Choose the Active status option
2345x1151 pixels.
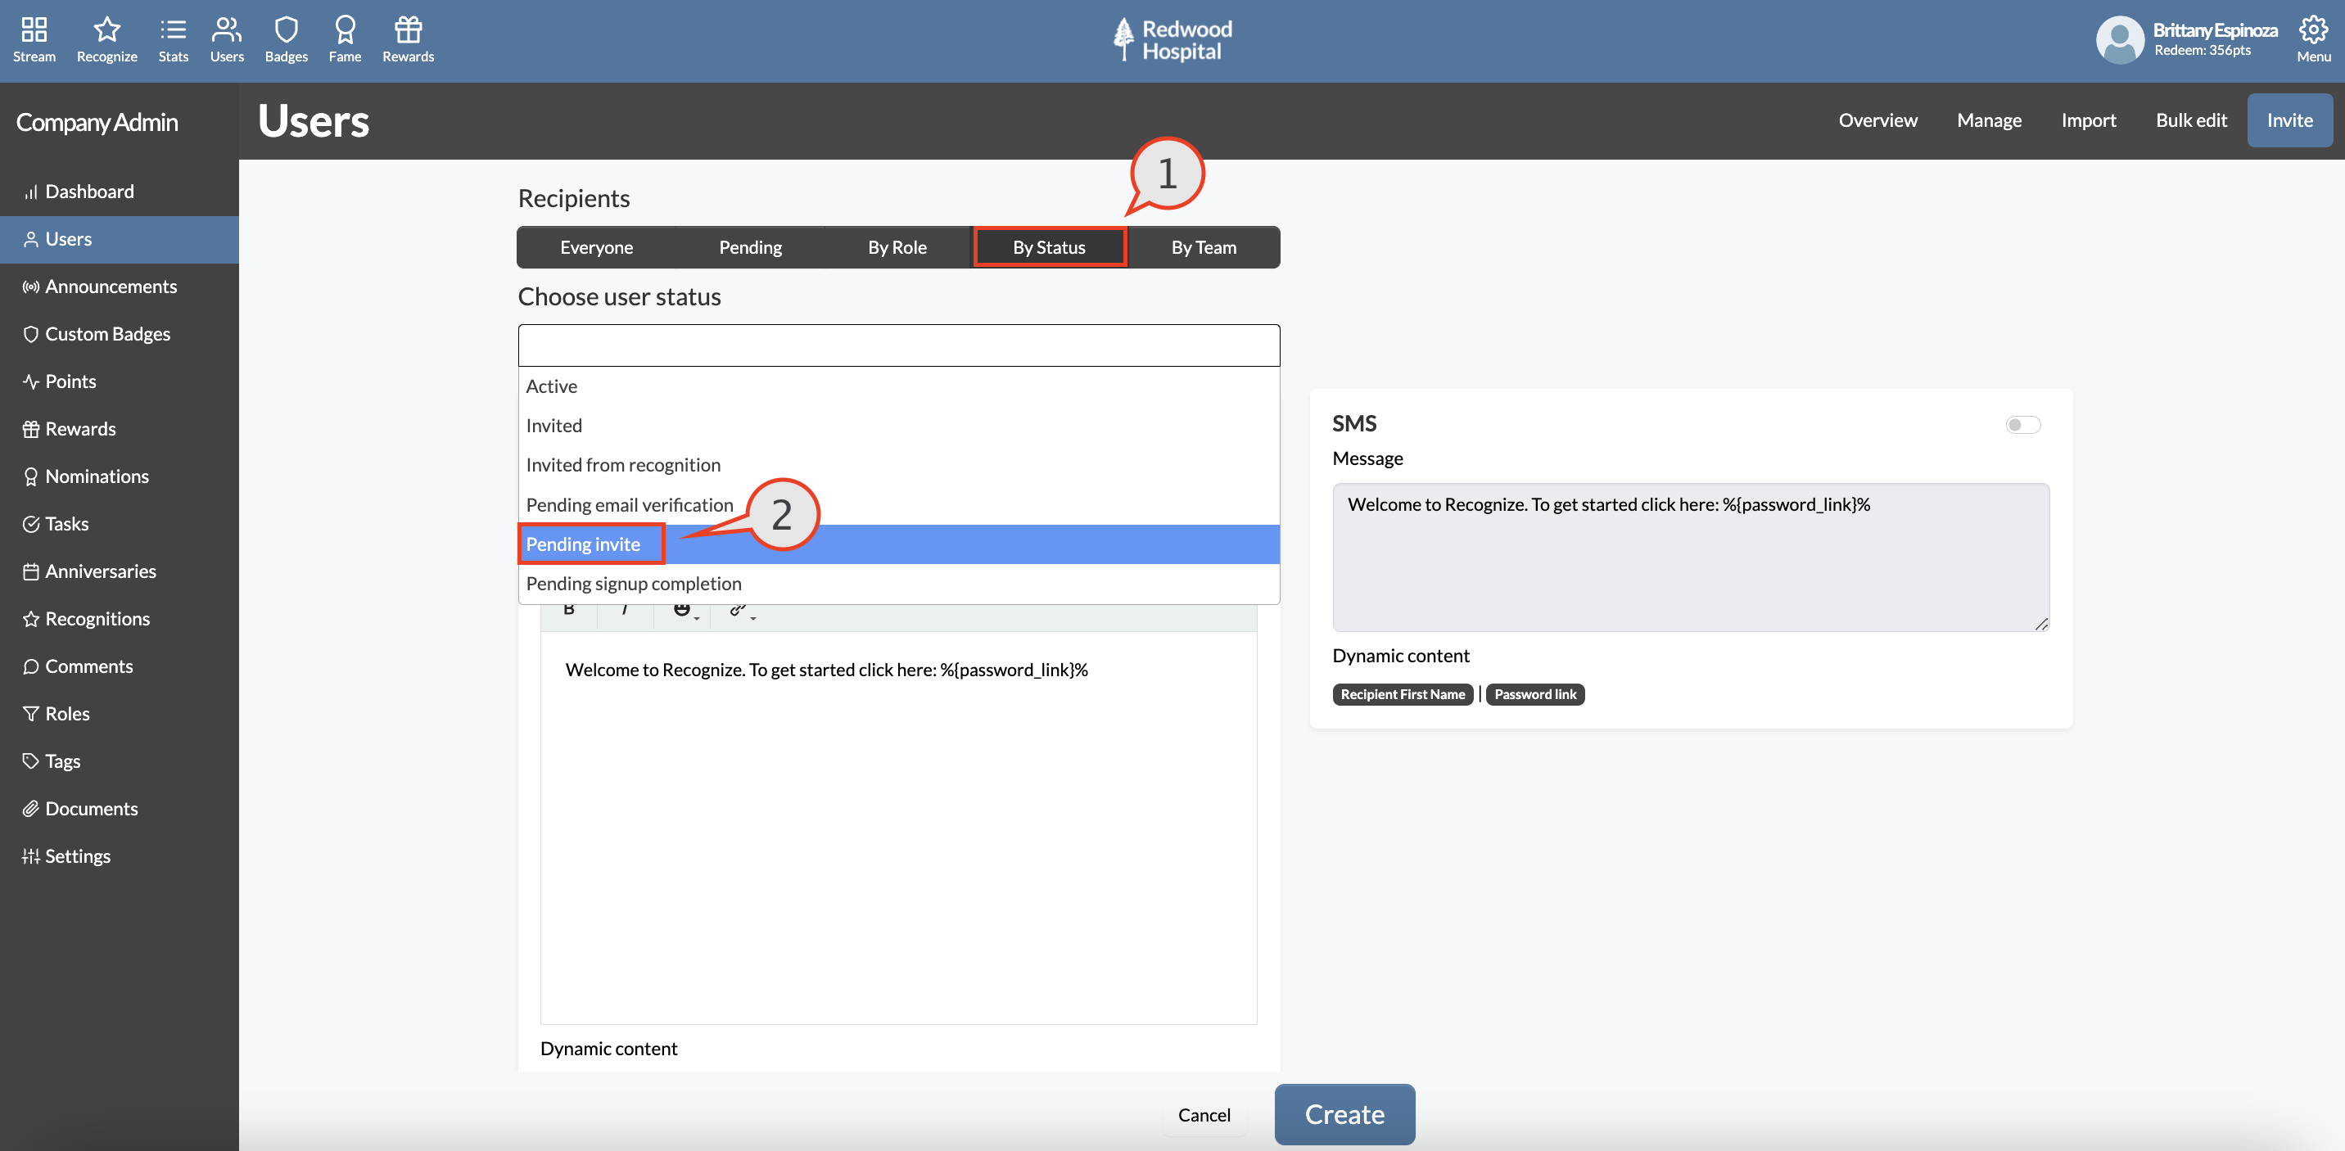tap(898, 386)
